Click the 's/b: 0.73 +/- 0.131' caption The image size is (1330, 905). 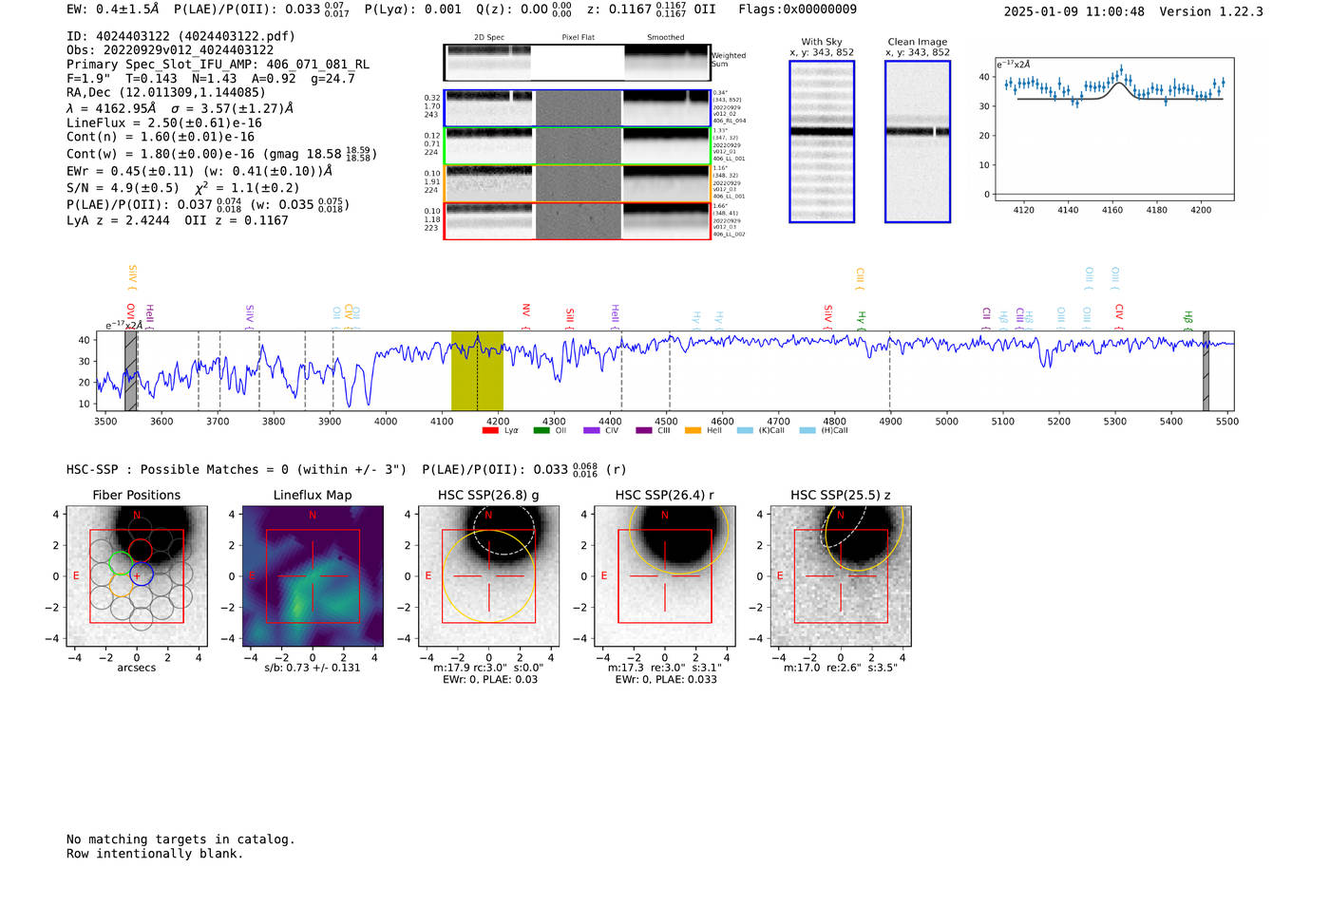tap(313, 668)
